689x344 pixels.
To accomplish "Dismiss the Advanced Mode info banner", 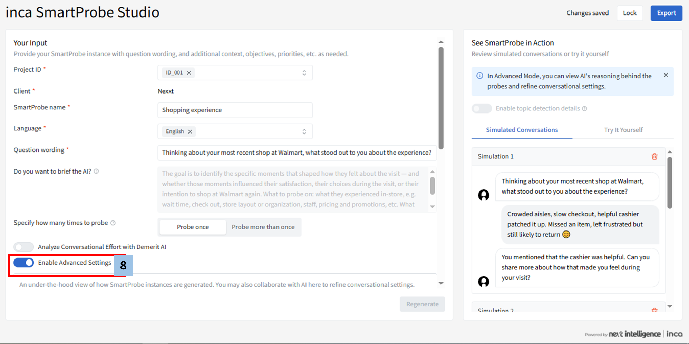I will click(x=666, y=75).
